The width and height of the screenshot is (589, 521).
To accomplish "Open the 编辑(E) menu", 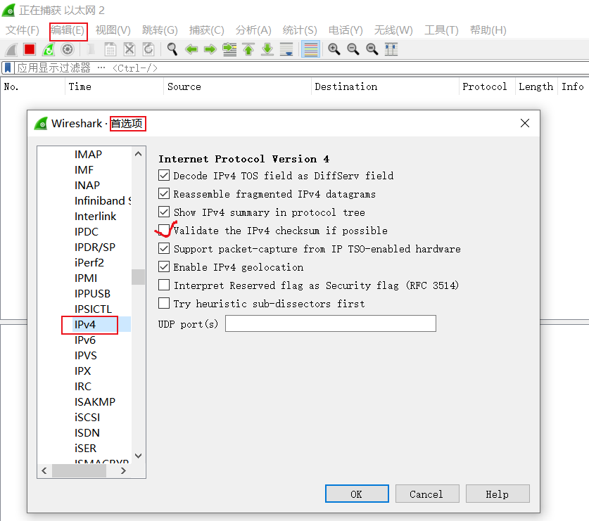I will pyautogui.click(x=68, y=30).
